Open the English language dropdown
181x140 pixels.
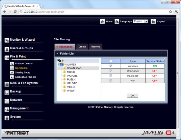pyautogui.click(x=141, y=22)
